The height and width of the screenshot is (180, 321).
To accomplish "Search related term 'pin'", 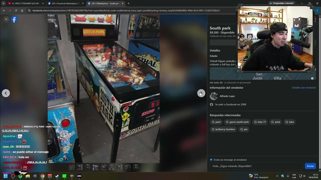I will [x=244, y=129].
